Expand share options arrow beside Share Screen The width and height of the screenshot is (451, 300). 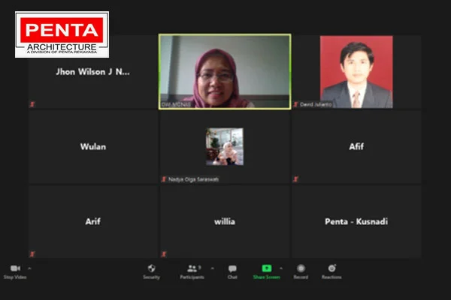(281, 268)
